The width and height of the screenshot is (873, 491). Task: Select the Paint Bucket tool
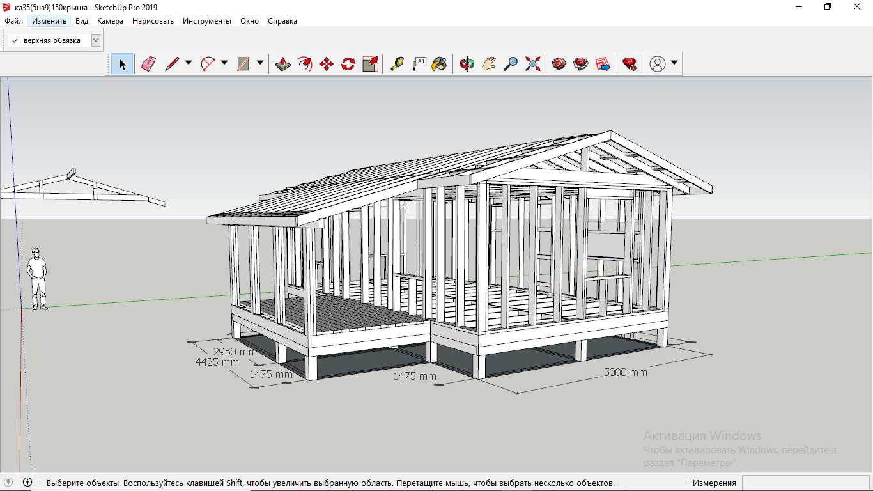pos(439,63)
